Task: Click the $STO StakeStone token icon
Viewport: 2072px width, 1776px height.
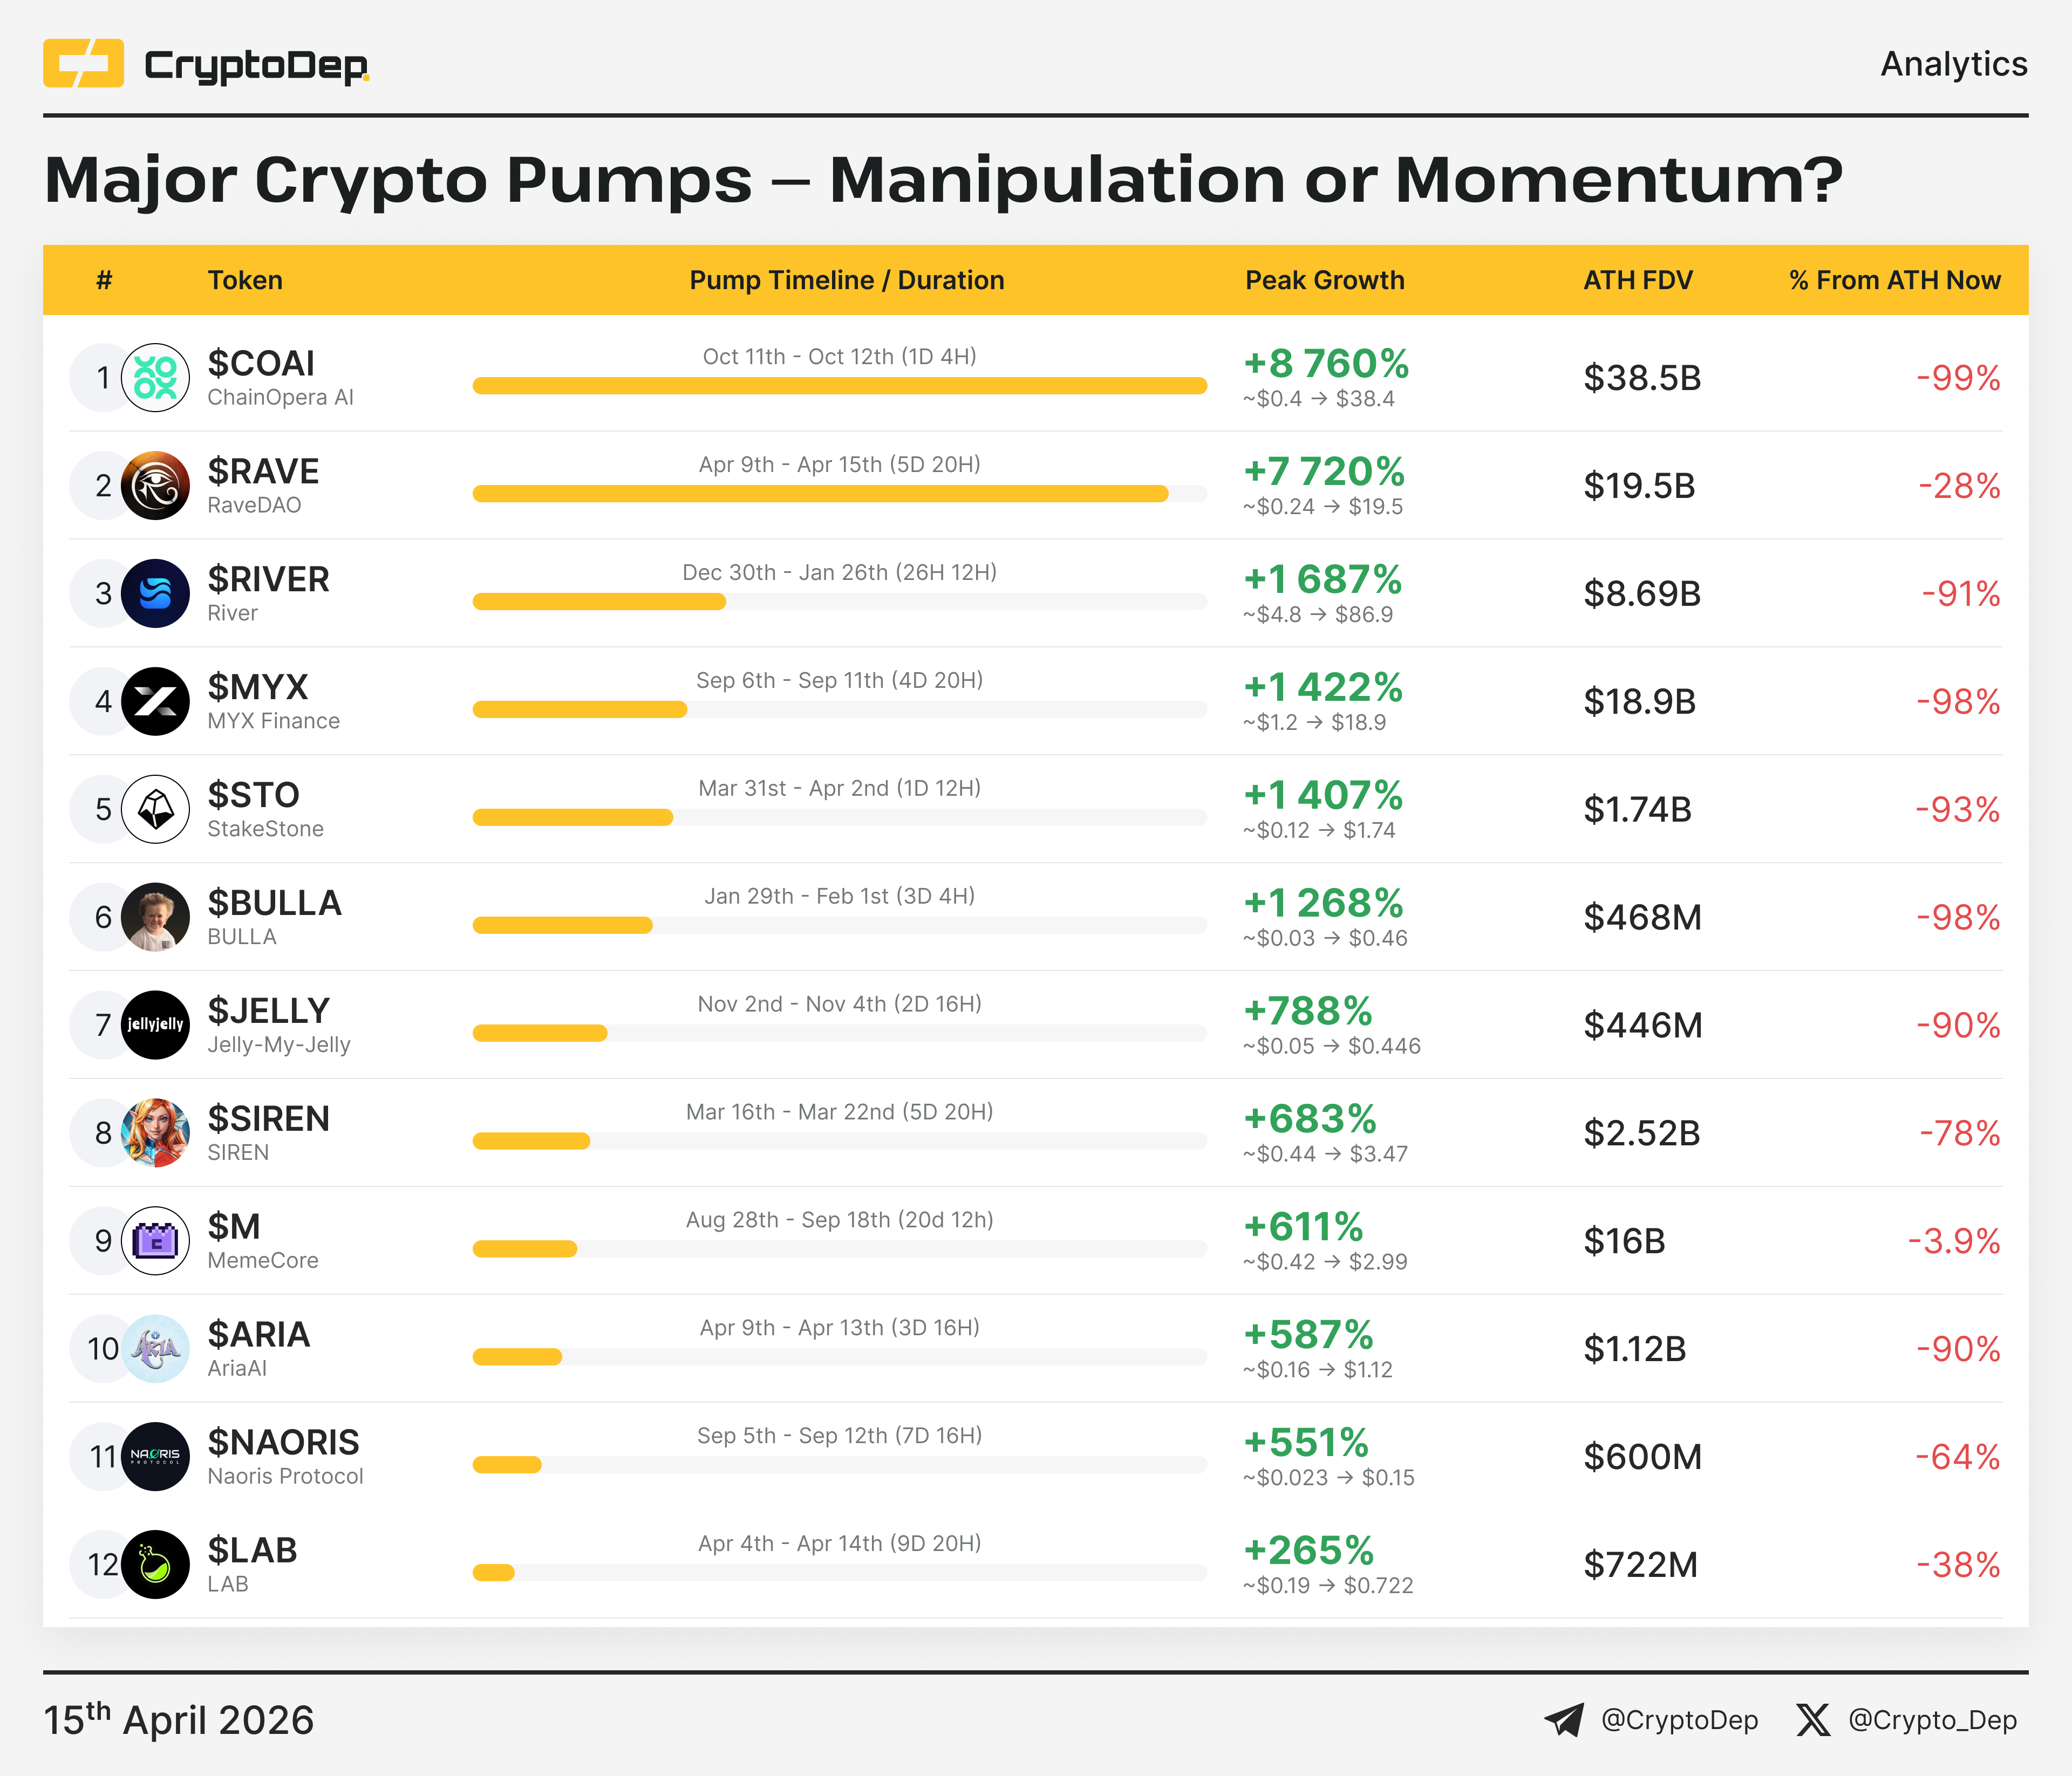Action: point(155,810)
